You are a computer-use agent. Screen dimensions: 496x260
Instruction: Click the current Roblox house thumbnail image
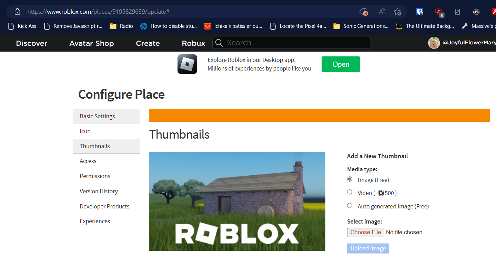pyautogui.click(x=237, y=201)
